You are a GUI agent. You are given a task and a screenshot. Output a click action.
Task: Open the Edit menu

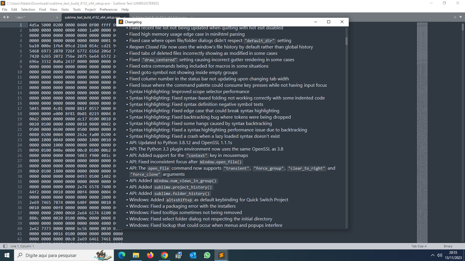click(14, 10)
